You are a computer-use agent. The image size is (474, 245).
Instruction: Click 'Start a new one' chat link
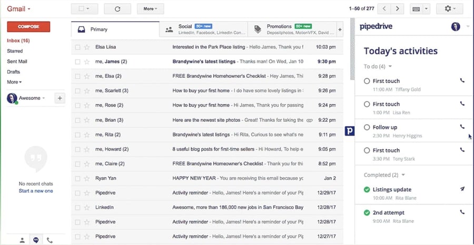[x=36, y=191]
